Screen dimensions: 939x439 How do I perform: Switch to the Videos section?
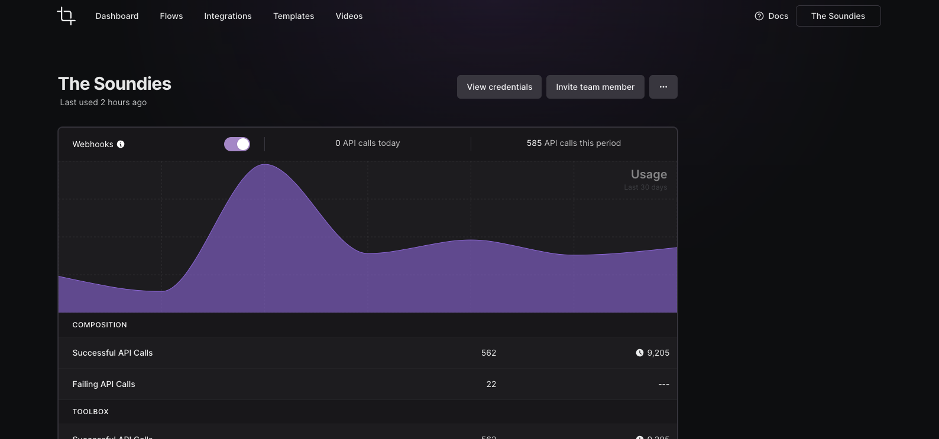click(x=349, y=16)
